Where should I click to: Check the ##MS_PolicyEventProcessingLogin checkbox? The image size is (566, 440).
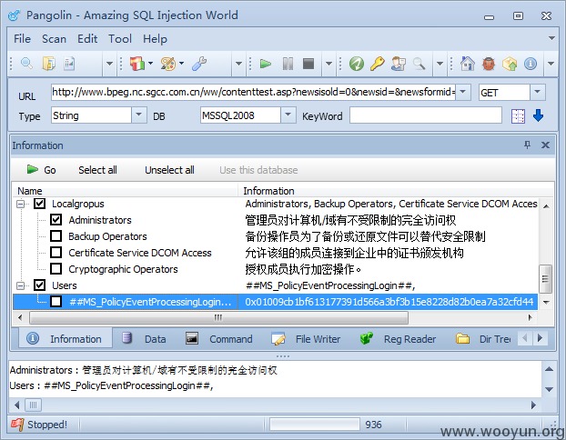click(56, 302)
